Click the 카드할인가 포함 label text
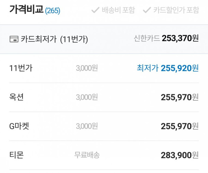 176,10
